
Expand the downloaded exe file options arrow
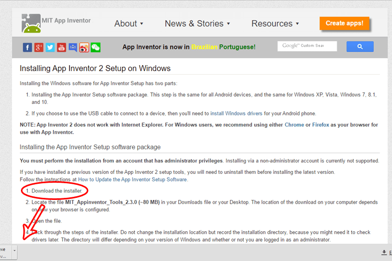click(x=15, y=250)
